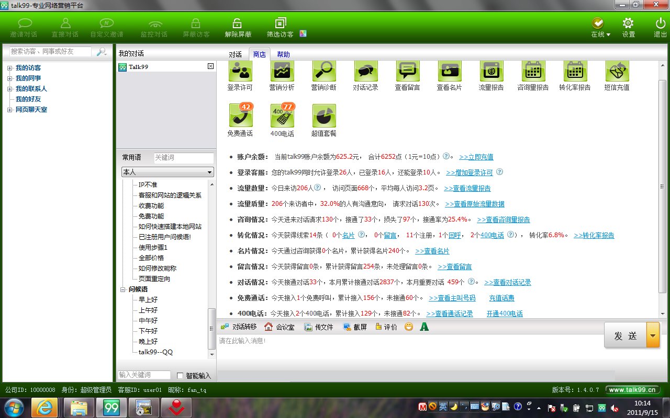Open 对话记录 chat bubbles icon
Screen dimensions: 670x418
tap(366, 76)
